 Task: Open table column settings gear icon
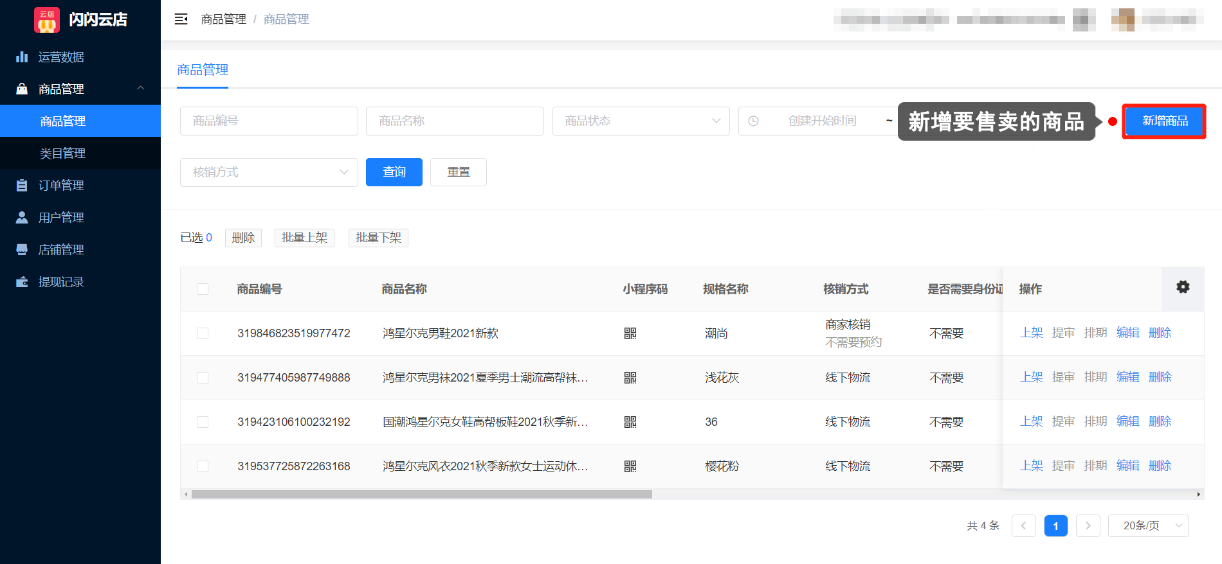point(1183,287)
